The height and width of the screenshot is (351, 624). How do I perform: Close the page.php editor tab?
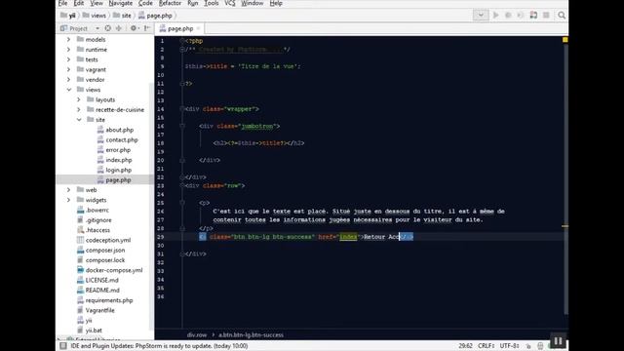198,28
